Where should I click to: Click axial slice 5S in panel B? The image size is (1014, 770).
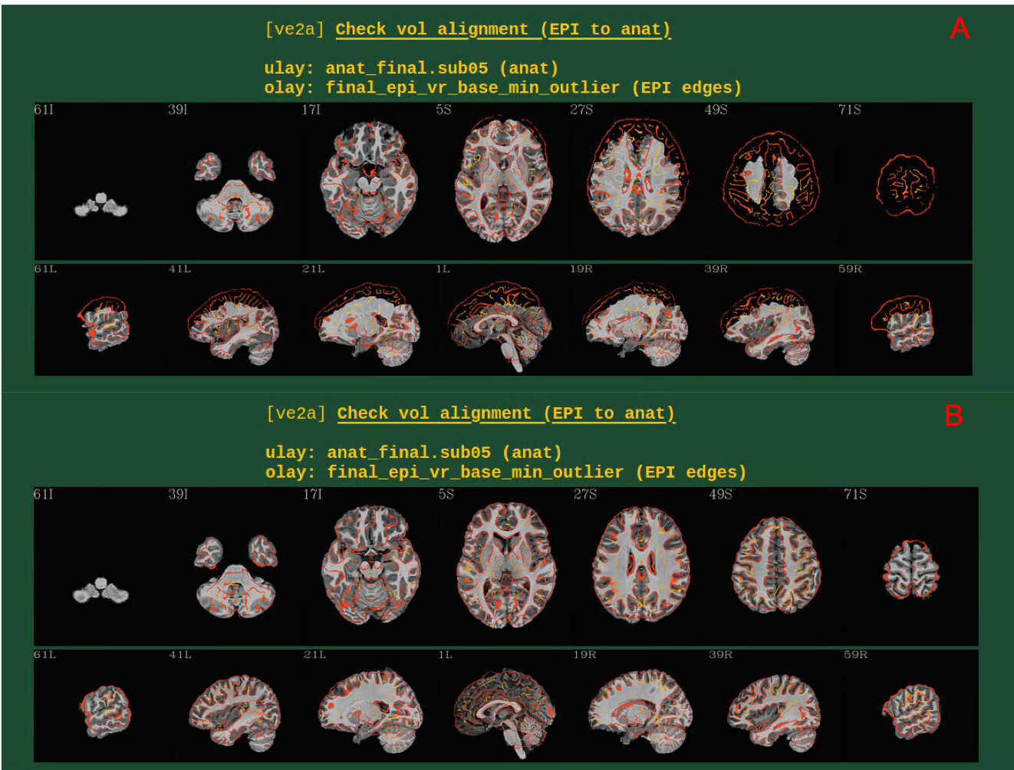pyautogui.click(x=506, y=566)
